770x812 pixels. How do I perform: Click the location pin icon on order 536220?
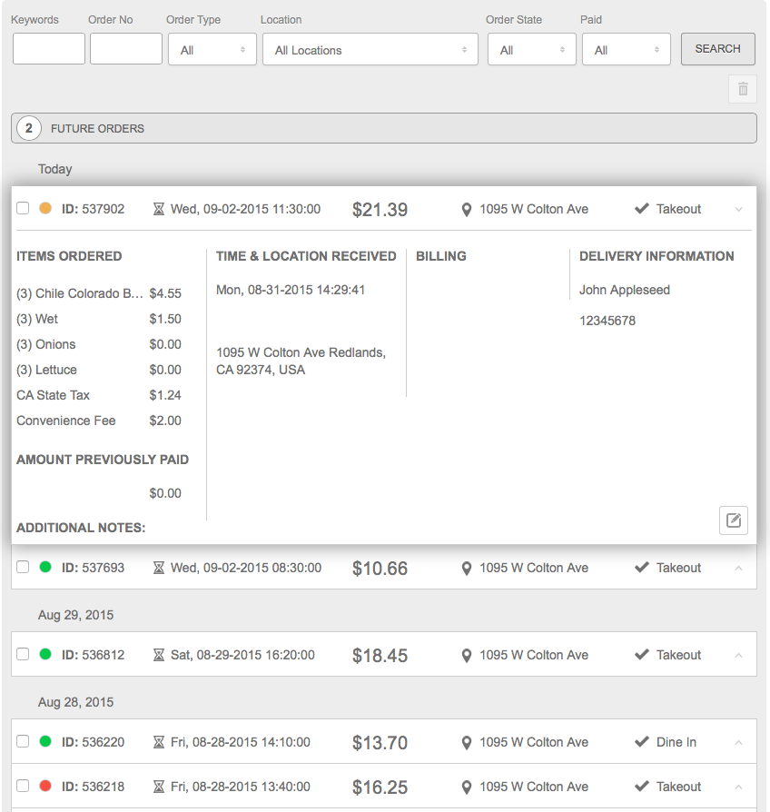(467, 743)
